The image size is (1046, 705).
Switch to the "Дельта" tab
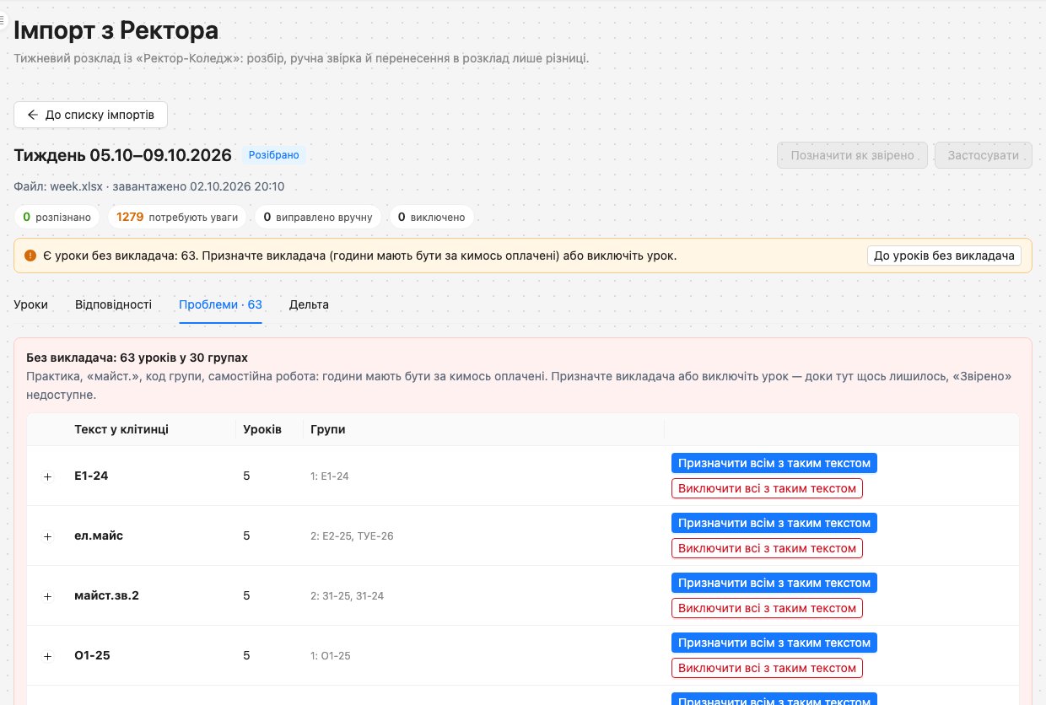[x=309, y=304]
